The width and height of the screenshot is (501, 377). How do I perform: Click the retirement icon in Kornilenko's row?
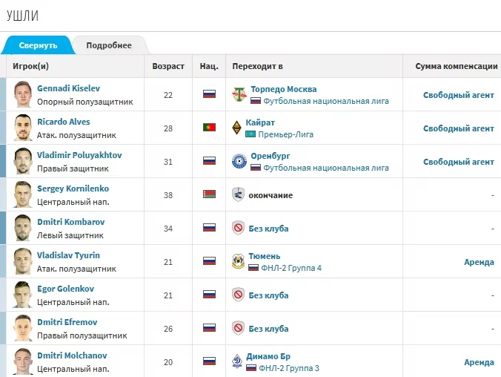click(x=238, y=195)
